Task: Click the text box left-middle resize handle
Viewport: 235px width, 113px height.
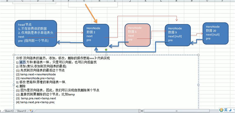Action: point(14,85)
